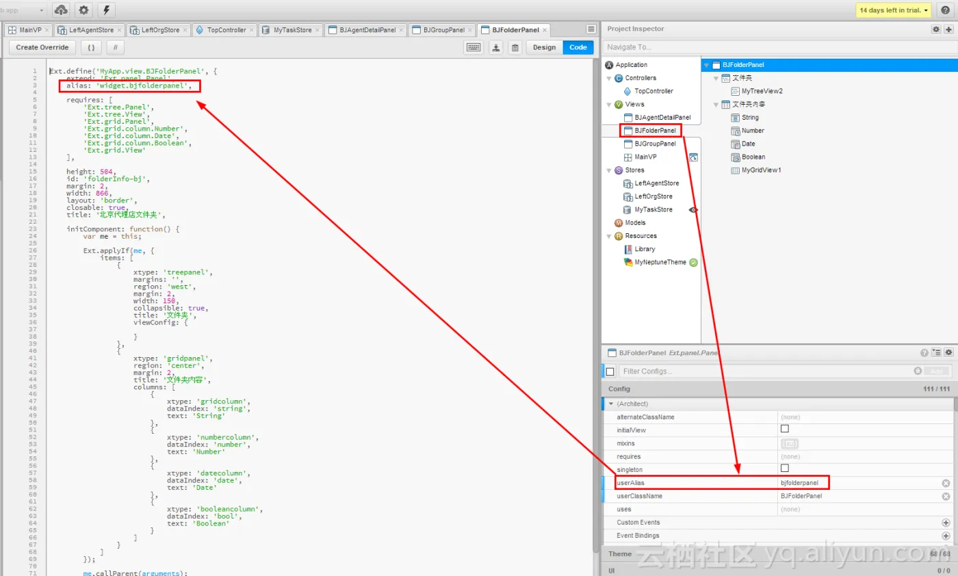Select the Date column node
This screenshot has height=576, width=958.
coord(748,144)
